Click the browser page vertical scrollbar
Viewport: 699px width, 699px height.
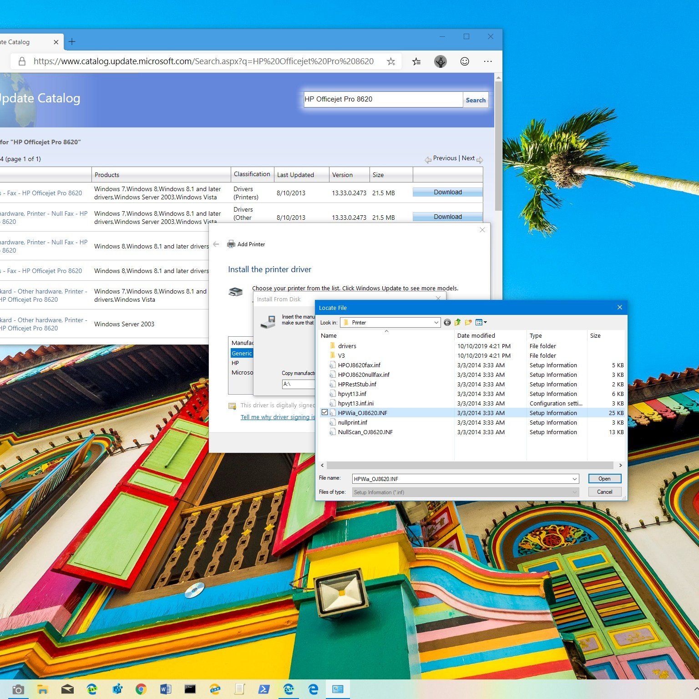pyautogui.click(x=498, y=146)
